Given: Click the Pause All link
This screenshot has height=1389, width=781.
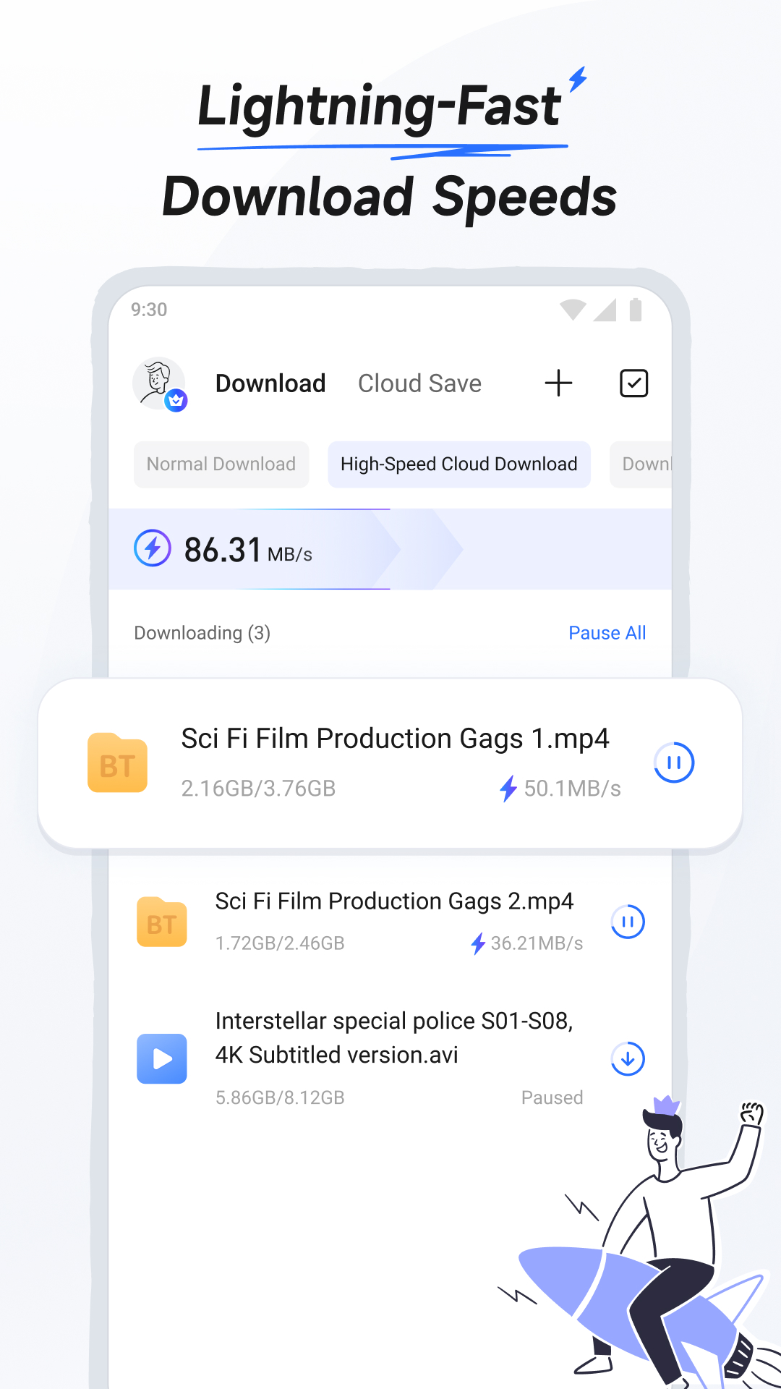Looking at the screenshot, I should click(607, 633).
